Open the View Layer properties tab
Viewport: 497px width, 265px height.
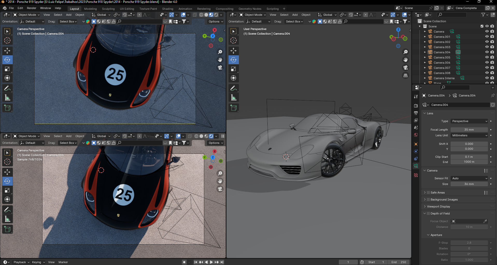coord(416,120)
